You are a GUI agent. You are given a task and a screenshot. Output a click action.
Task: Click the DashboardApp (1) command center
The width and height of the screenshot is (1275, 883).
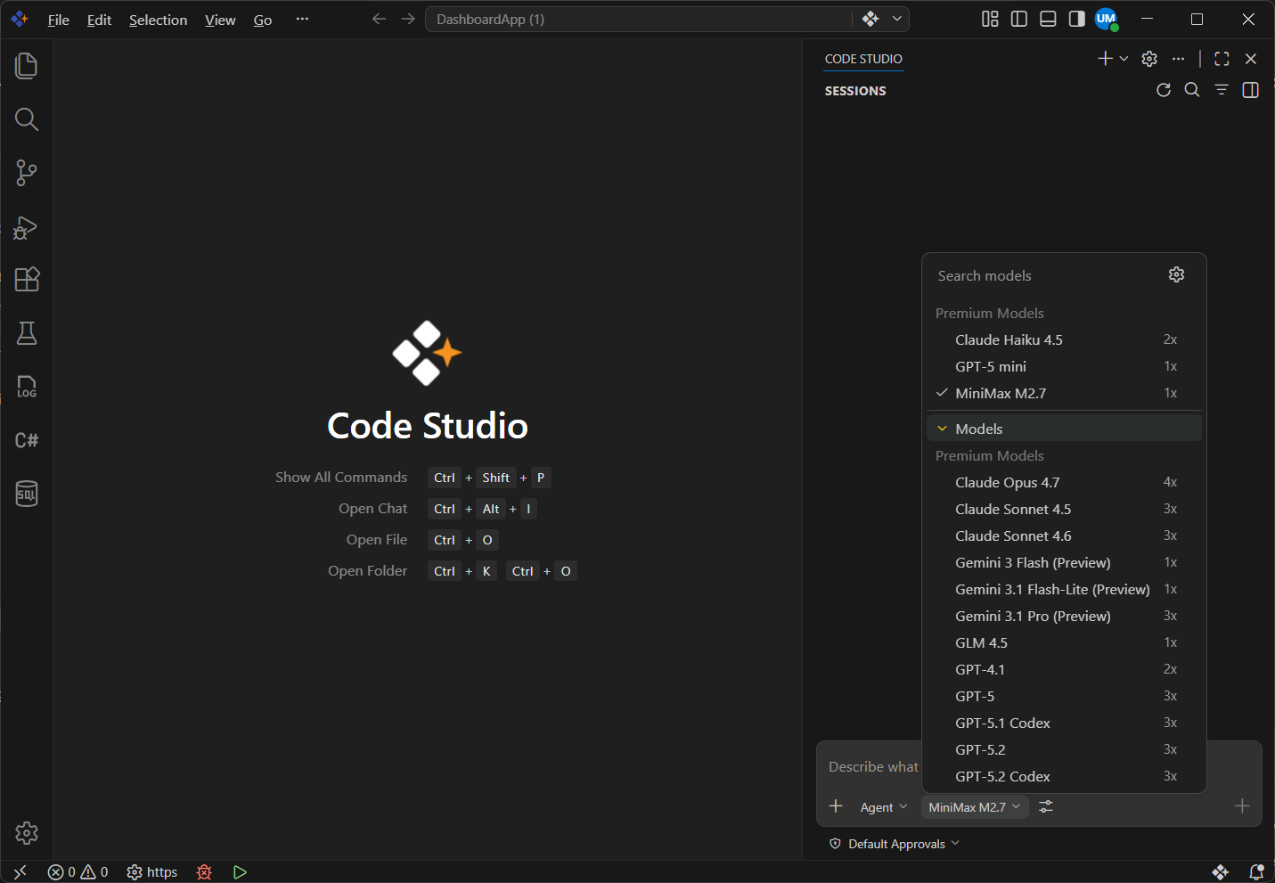[639, 19]
